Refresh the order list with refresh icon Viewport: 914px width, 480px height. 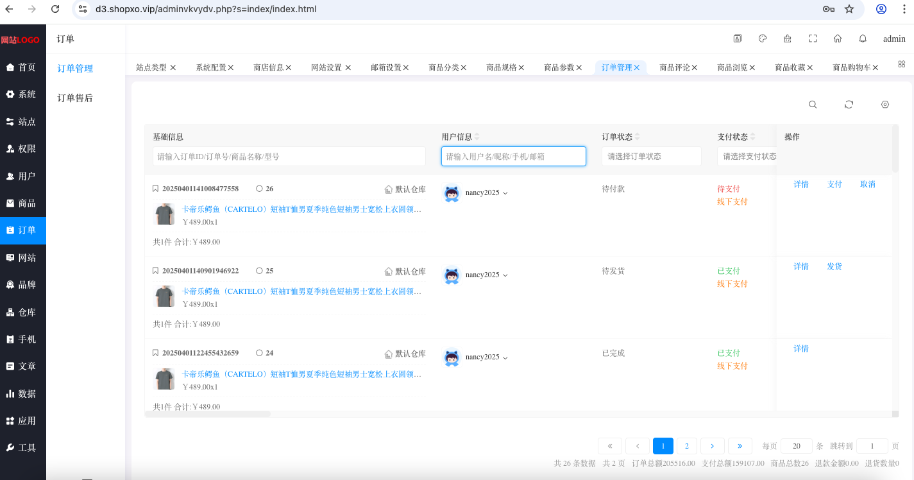pyautogui.click(x=849, y=105)
